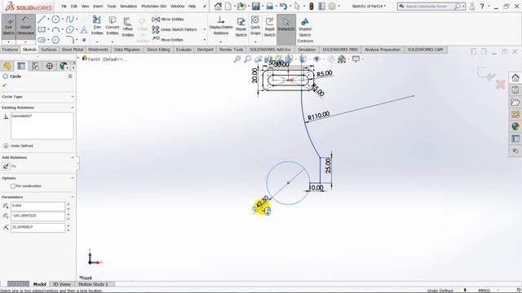
Task: Click the Offset Entities tool
Action: point(128,27)
